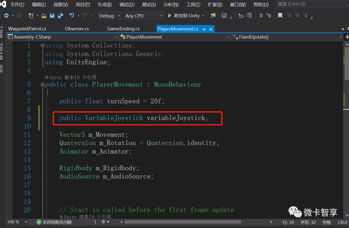Open the Any CPU platform dropdown
349x228 pixels.
click(x=144, y=16)
